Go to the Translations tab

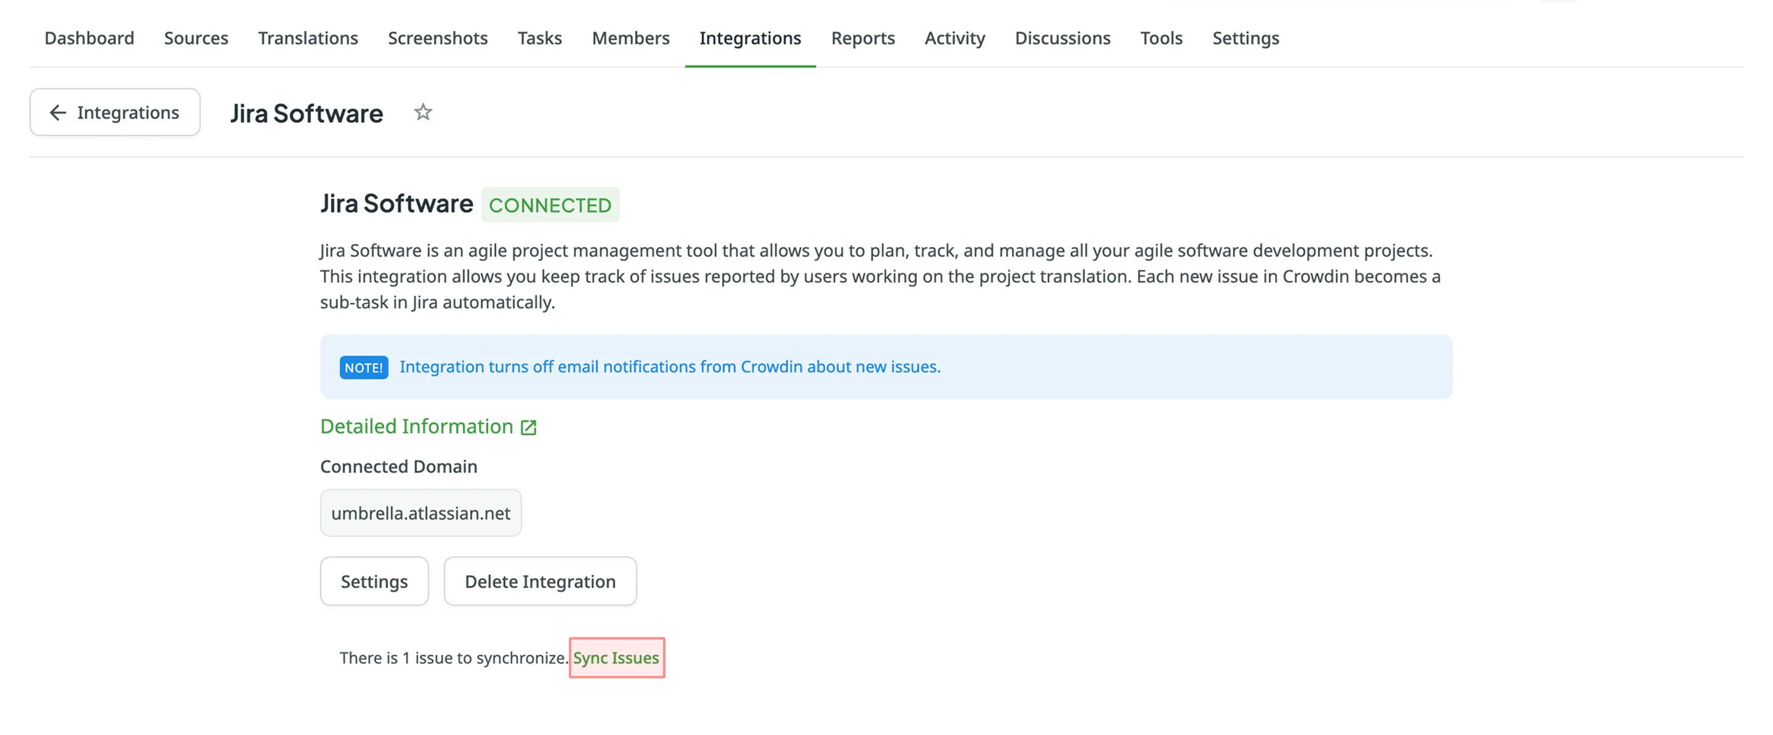point(308,38)
